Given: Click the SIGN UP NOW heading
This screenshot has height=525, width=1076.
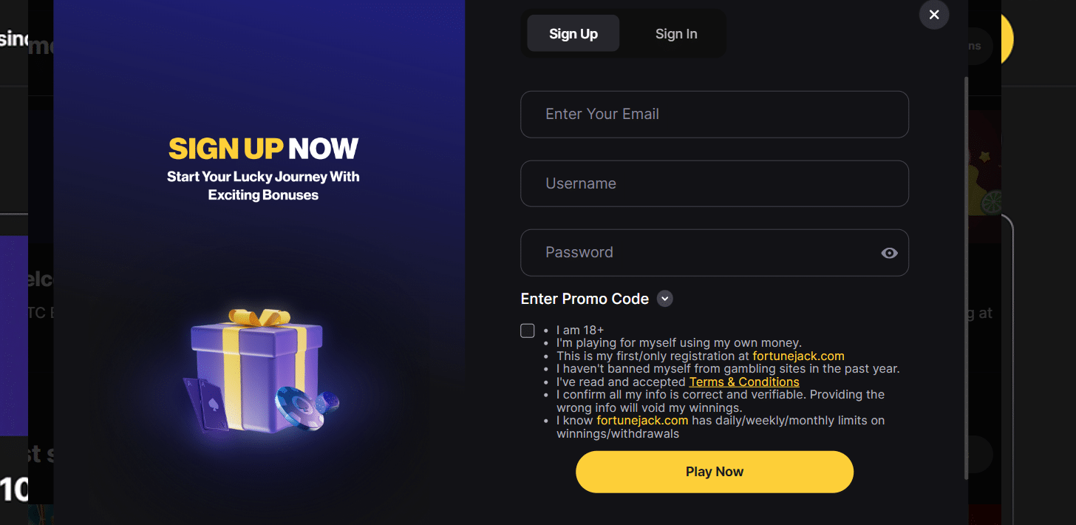Looking at the screenshot, I should (x=263, y=149).
